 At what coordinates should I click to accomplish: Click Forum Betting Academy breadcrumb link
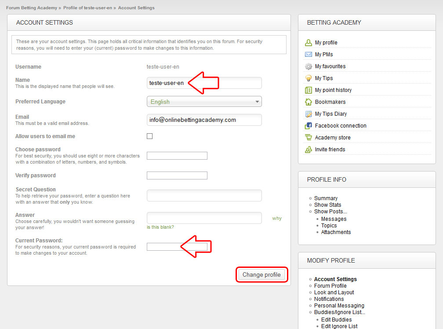31,8
